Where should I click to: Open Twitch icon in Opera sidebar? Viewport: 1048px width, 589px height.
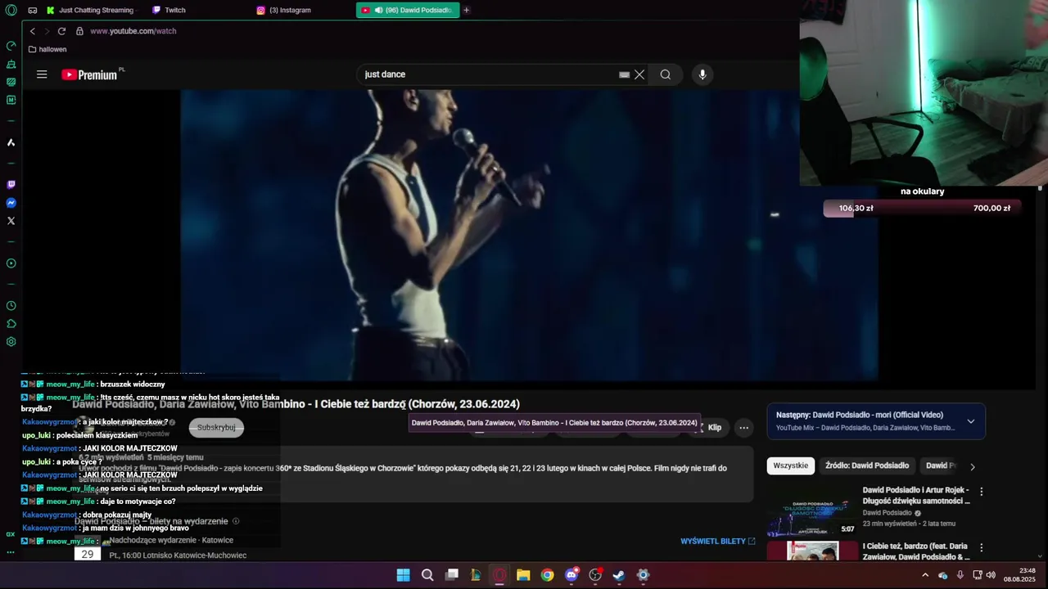click(11, 185)
